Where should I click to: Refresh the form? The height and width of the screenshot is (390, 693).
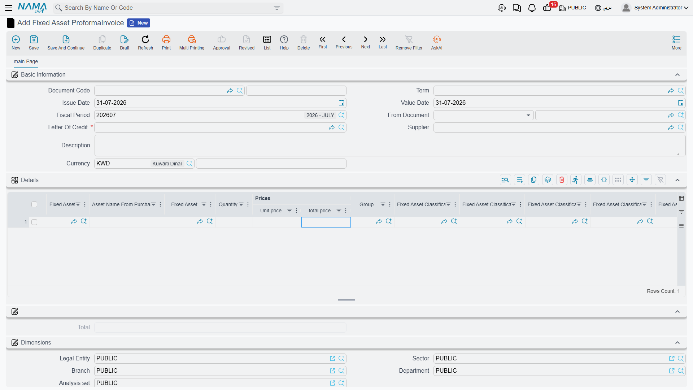145,42
